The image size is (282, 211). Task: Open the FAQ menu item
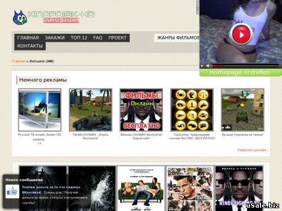click(x=98, y=38)
